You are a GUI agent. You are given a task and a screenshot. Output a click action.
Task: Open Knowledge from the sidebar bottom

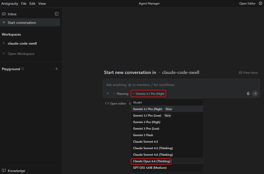16,171
